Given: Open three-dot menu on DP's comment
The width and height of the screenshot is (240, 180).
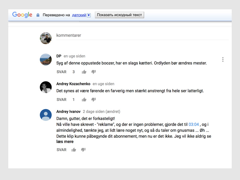Looking at the screenshot, I should (223, 60).
